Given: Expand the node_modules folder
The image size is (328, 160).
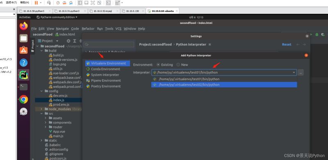Looking at the screenshot, I should 41,109.
